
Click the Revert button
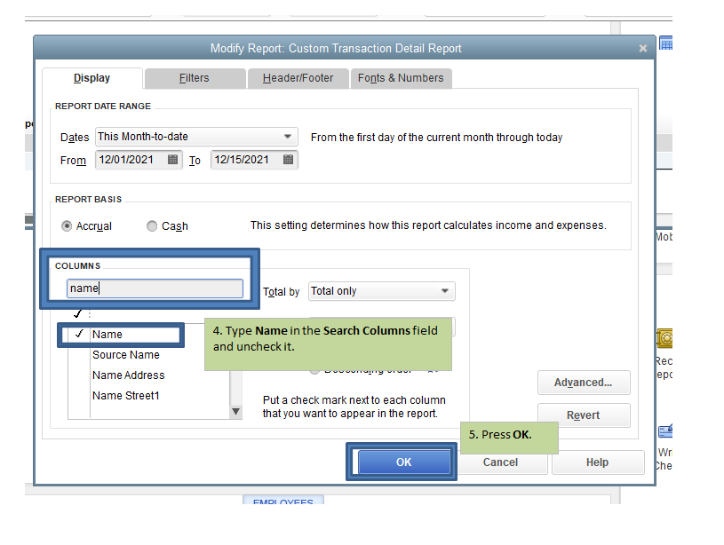click(x=584, y=415)
